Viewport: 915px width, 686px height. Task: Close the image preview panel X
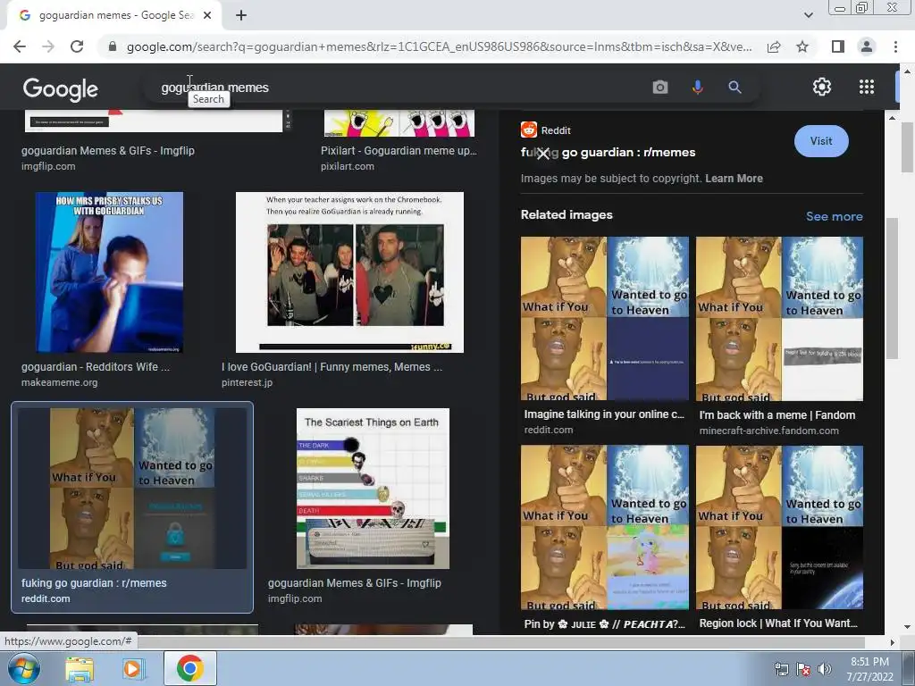542,154
